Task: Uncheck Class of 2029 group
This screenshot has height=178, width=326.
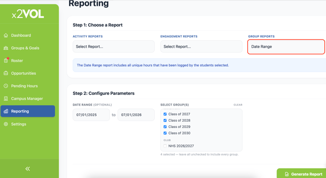Action: click(165, 127)
